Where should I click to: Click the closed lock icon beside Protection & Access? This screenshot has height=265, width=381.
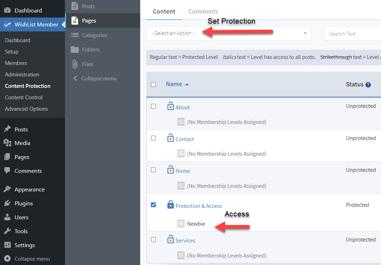tap(171, 204)
